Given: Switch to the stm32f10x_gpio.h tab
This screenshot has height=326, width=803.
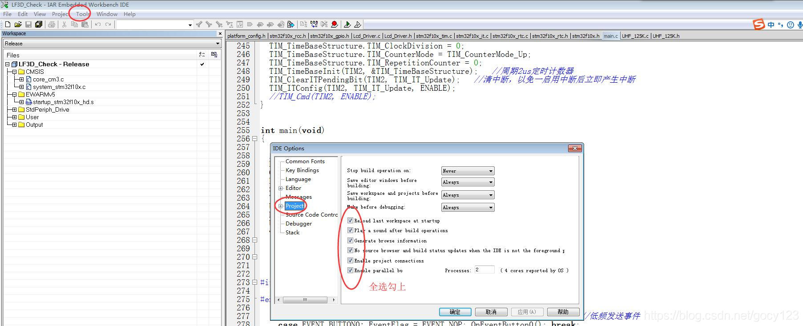Looking at the screenshot, I should (330, 36).
